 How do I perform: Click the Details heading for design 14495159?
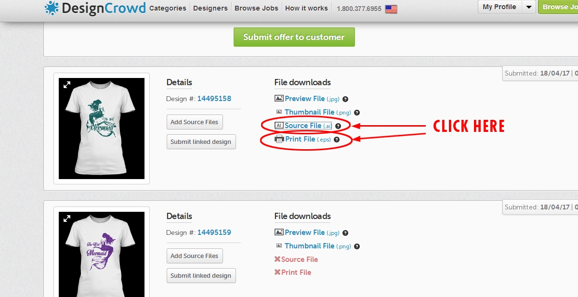(x=179, y=216)
